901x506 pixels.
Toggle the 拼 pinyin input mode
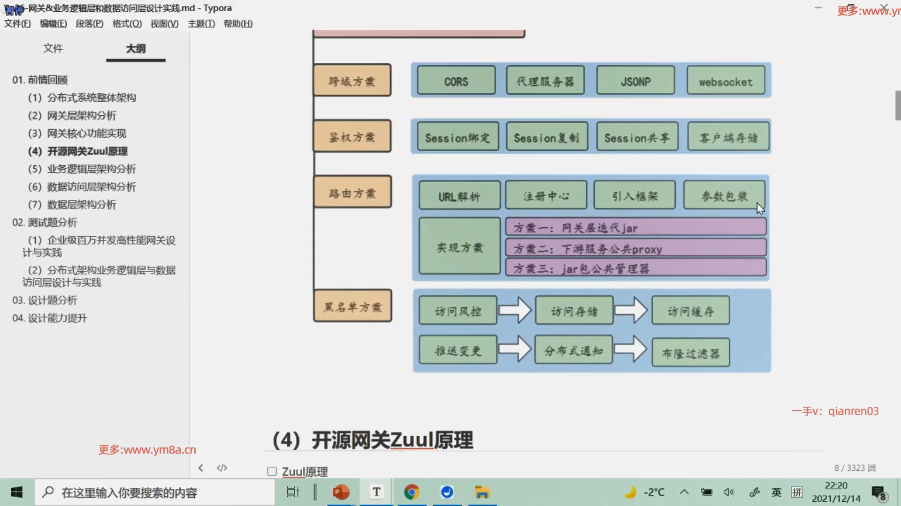point(797,492)
